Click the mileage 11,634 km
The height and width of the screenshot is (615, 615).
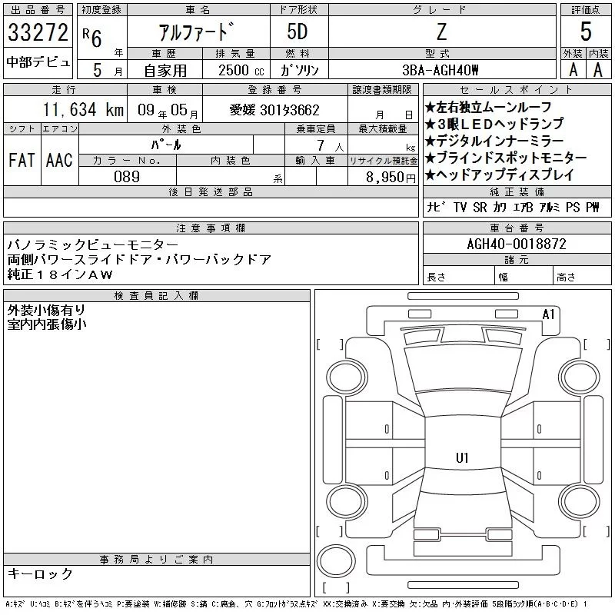click(x=83, y=110)
